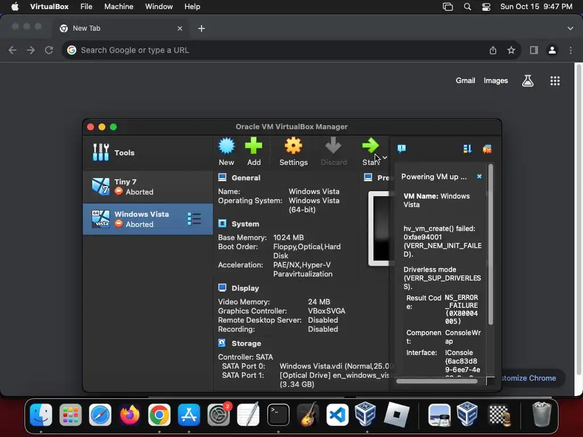Viewport: 583px width, 437px height.
Task: Bookmark page with the star icon
Action: pyautogui.click(x=511, y=50)
